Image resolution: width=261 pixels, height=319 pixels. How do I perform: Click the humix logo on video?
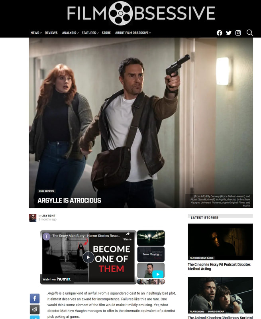(x=64, y=279)
